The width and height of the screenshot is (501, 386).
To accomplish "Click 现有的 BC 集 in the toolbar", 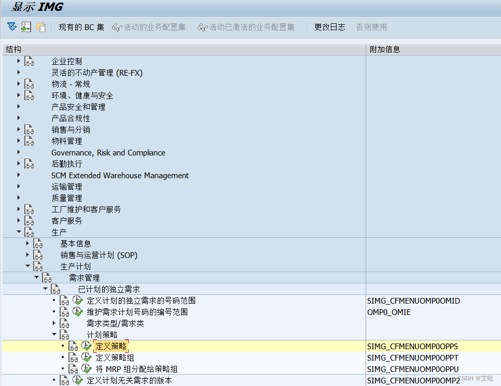I will pyautogui.click(x=81, y=27).
